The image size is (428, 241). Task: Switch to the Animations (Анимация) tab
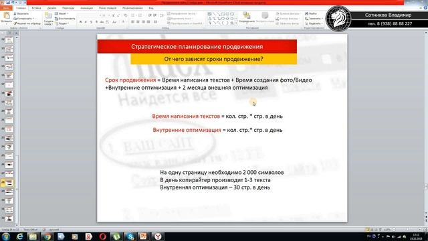pyautogui.click(x=86, y=8)
